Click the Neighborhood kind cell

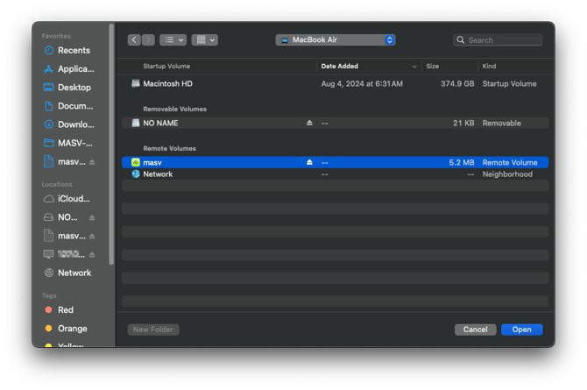(x=507, y=174)
